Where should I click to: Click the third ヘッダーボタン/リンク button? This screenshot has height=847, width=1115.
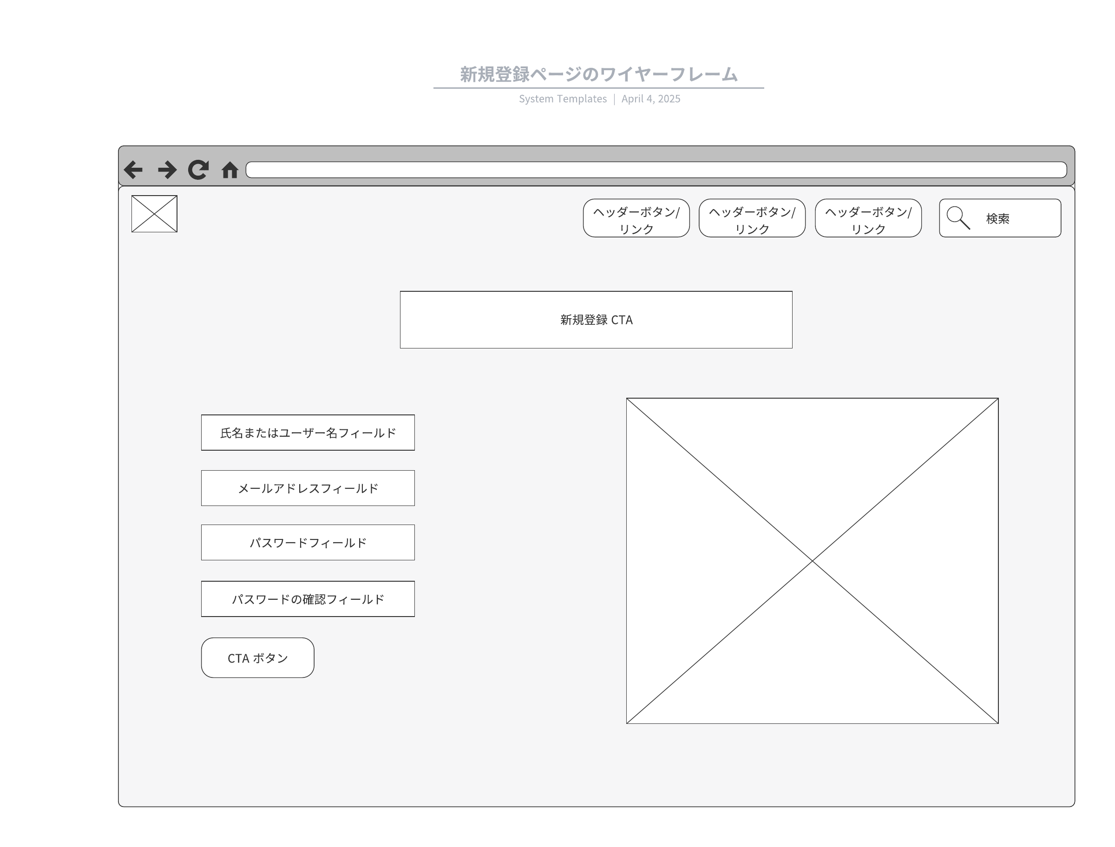pyautogui.click(x=868, y=218)
